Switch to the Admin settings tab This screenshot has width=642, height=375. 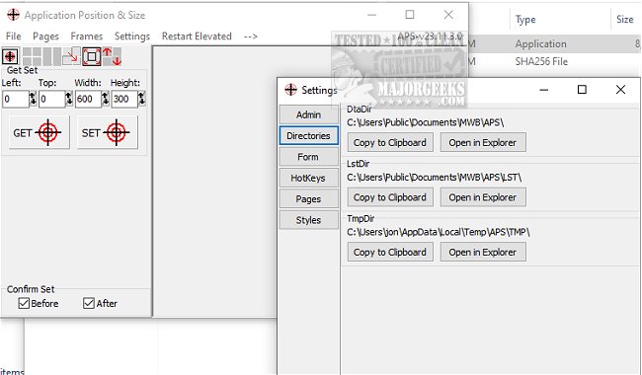309,114
